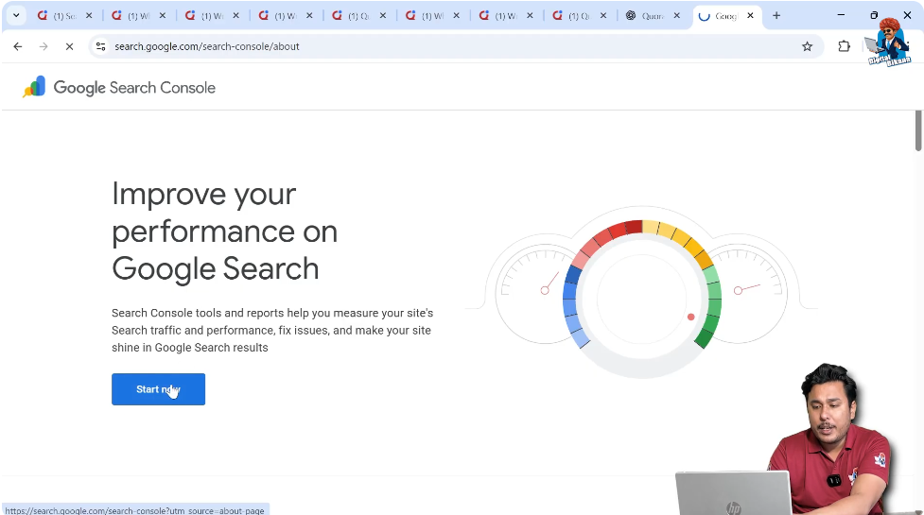View site information icon in address bar
The image size is (924, 515).
101,46
